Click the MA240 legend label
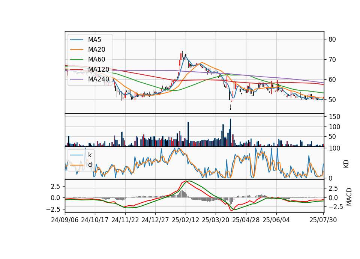 [x=99, y=80]
